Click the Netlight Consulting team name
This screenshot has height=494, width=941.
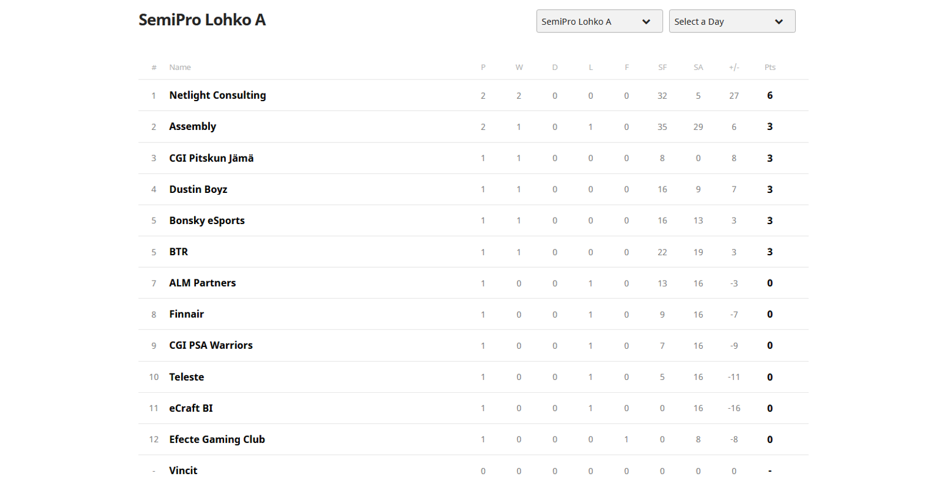(x=217, y=95)
